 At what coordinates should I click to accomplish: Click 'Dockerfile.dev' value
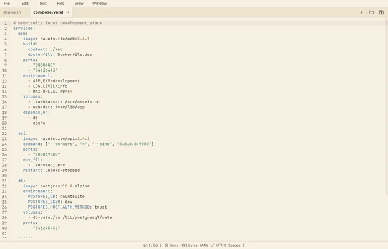[x=75, y=55]
